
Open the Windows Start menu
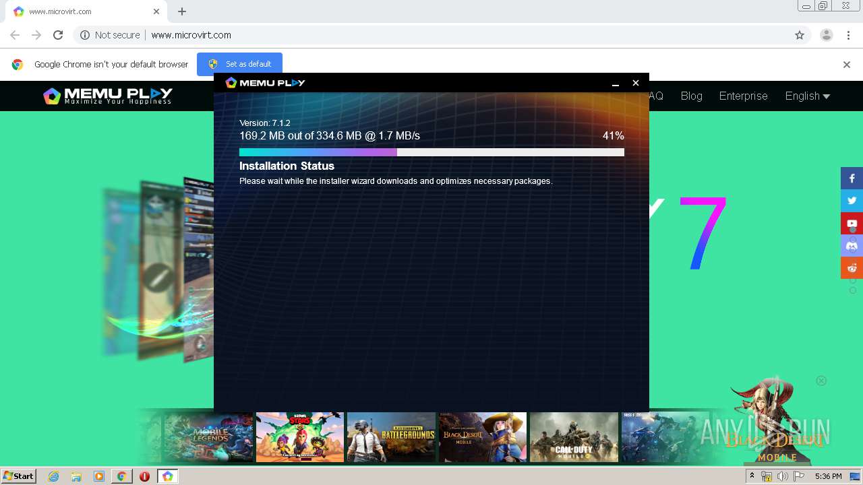pos(18,476)
